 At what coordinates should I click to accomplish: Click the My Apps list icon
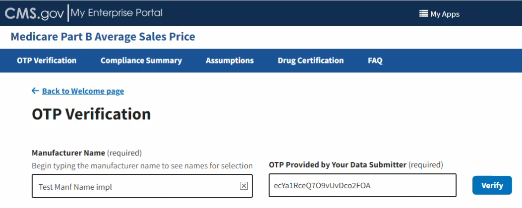423,14
